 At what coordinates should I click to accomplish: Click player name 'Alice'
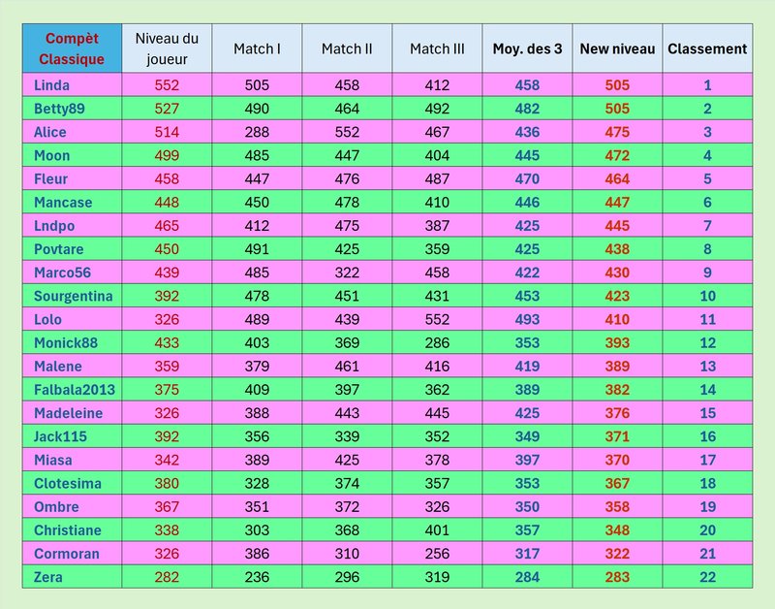[x=50, y=132]
